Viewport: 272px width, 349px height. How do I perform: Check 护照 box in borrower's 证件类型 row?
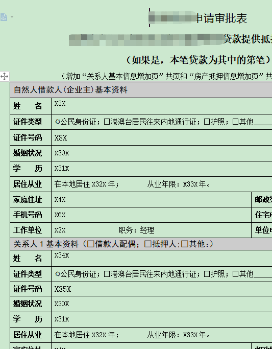pyautogui.click(x=207, y=122)
